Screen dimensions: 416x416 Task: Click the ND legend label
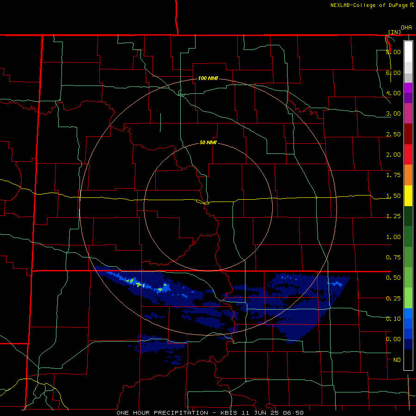(397, 360)
